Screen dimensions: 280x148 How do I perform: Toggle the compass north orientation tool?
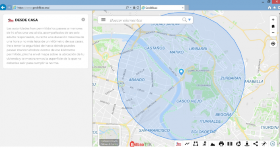click(264, 144)
